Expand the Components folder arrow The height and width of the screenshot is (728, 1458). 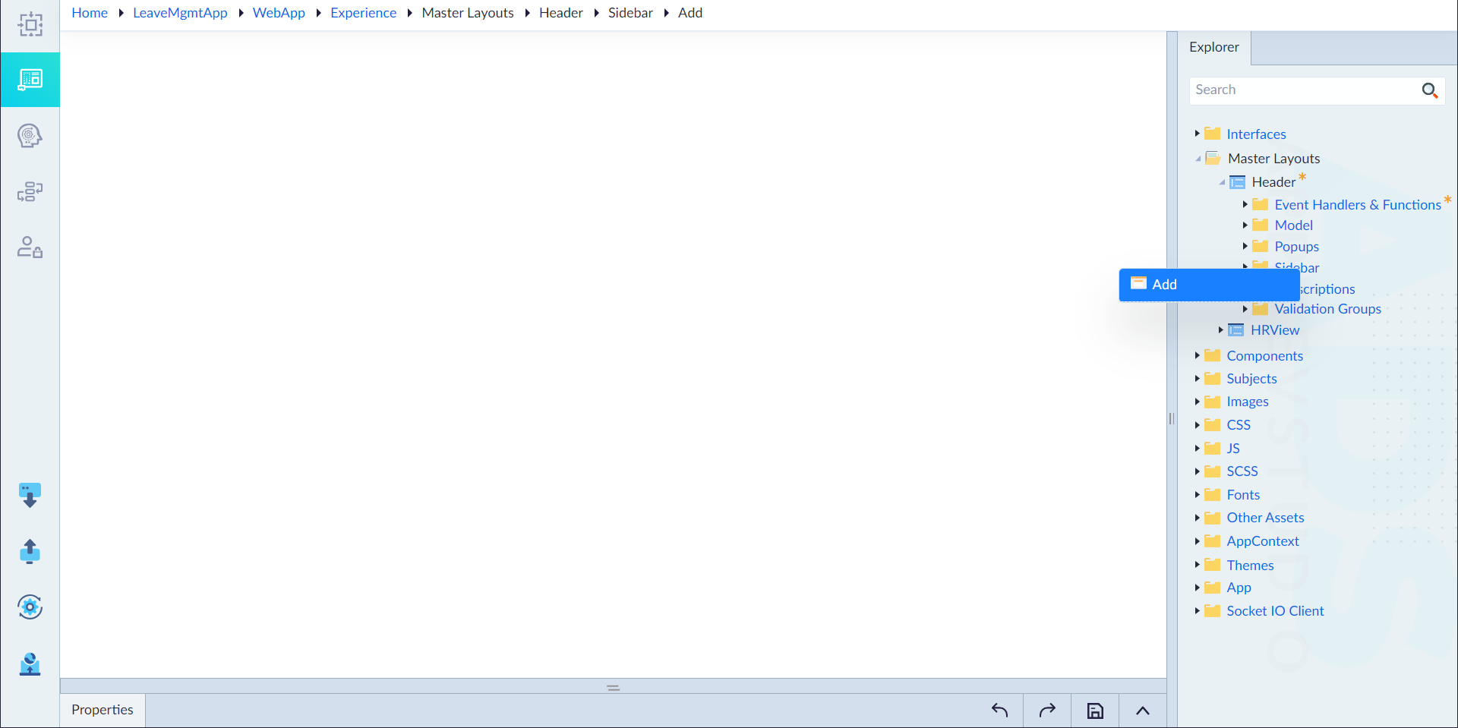coord(1198,355)
